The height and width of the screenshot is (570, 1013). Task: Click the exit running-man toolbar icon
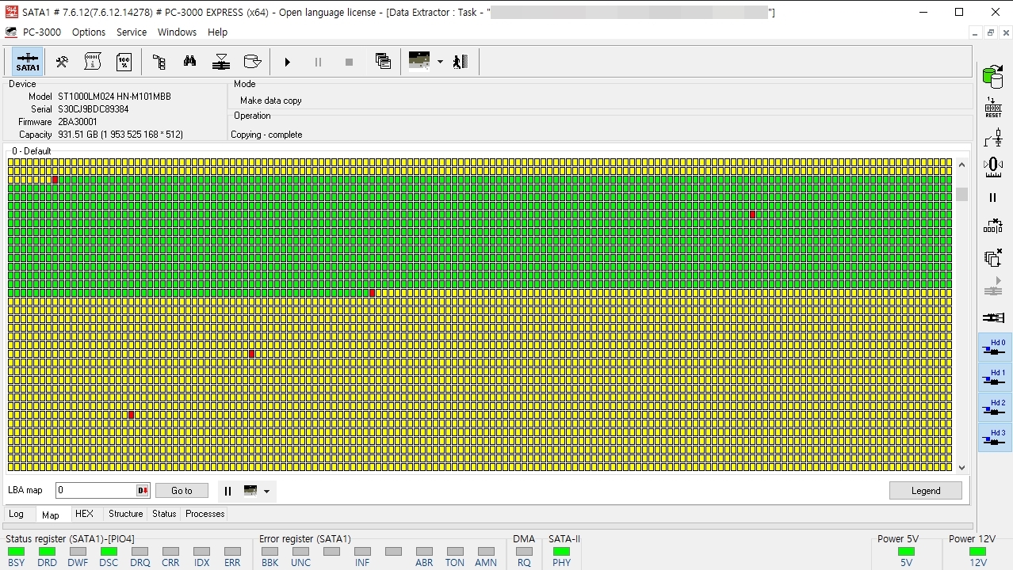(461, 62)
